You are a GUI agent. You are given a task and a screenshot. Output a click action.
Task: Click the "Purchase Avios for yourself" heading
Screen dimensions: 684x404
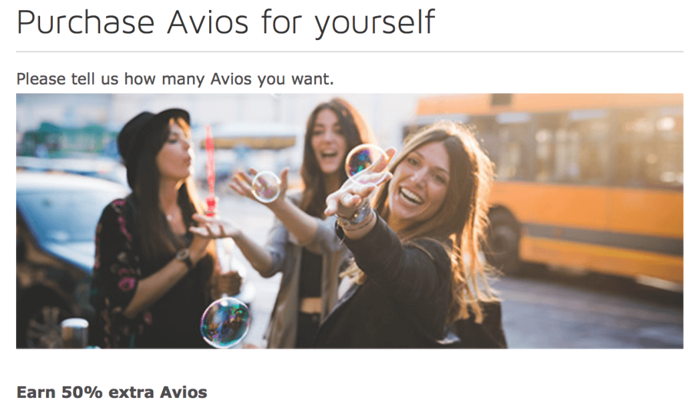click(x=226, y=22)
